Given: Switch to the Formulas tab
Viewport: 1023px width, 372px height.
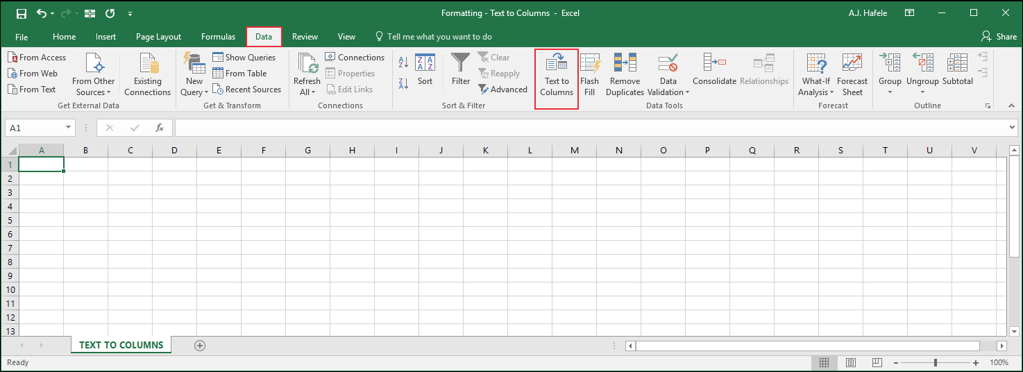Looking at the screenshot, I should coord(219,37).
